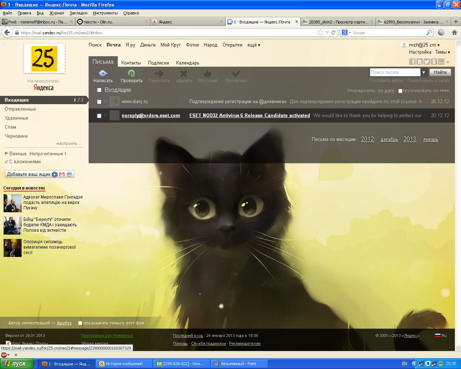The width and height of the screenshot is (461, 369).
Task: Open the Журнал menu
Action: tap(57, 13)
